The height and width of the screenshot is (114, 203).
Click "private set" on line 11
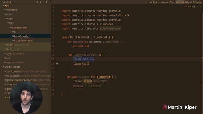point(81,46)
